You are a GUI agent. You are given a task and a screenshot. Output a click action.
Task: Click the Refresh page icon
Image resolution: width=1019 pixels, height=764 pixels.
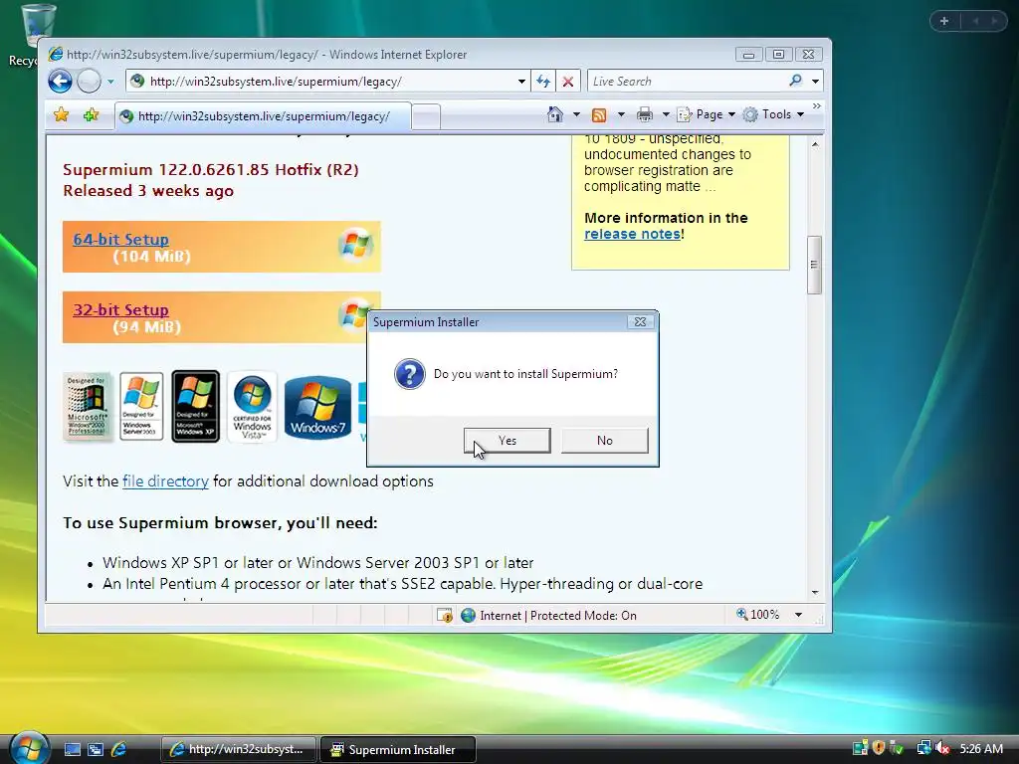[x=543, y=82]
